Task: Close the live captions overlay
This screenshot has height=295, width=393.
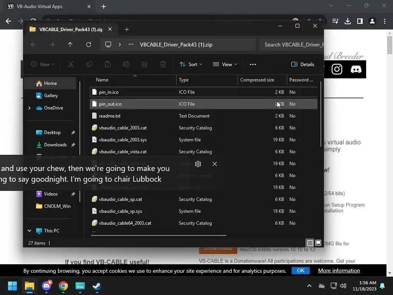Action: pos(215,164)
